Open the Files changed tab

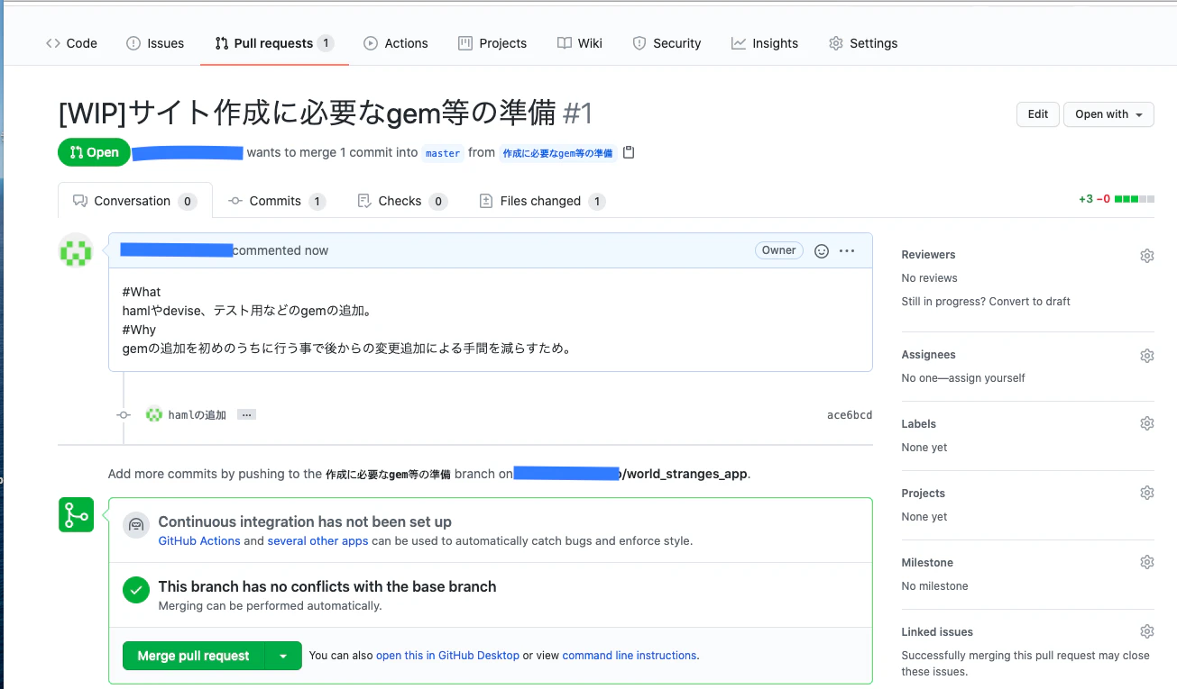click(541, 201)
